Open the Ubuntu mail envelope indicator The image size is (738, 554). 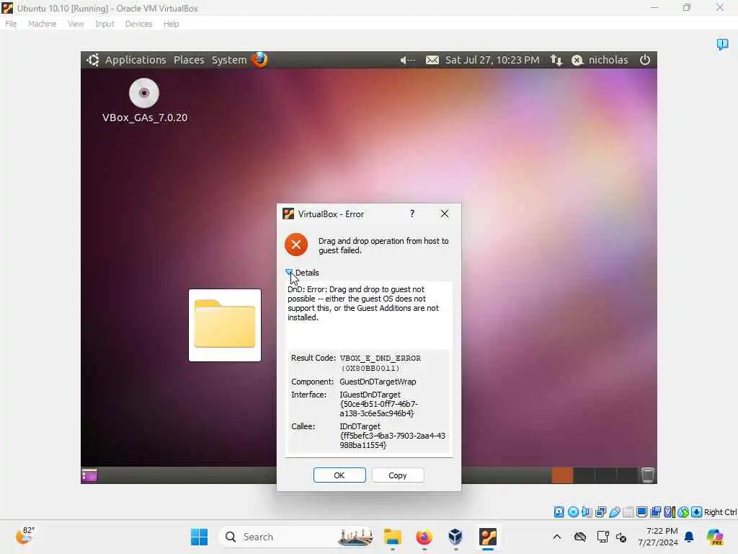tap(432, 60)
